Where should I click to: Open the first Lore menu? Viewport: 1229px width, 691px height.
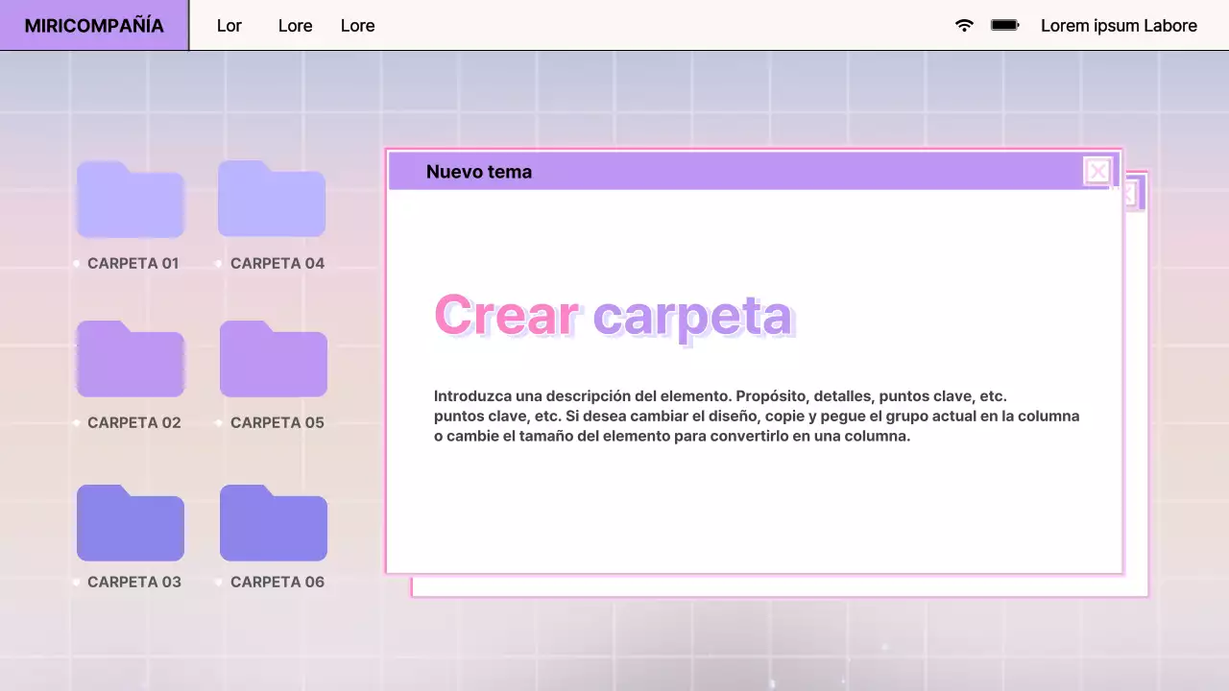click(x=295, y=26)
